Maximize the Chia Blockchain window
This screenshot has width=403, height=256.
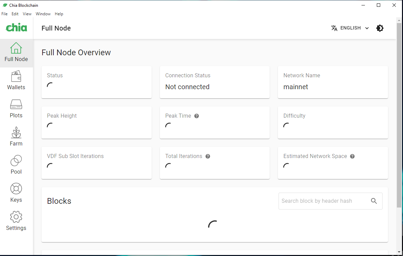pos(379,5)
